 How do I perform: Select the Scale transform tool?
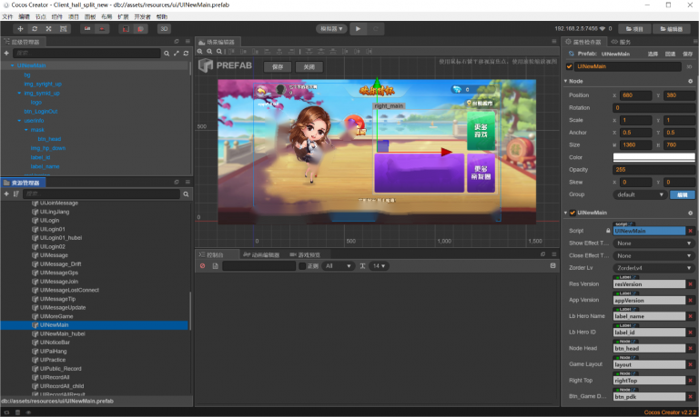48,28
